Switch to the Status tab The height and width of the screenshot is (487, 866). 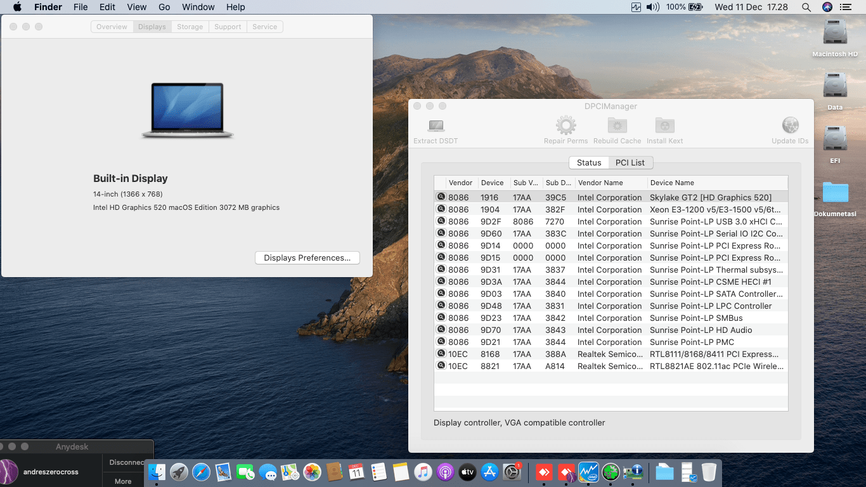(x=588, y=162)
